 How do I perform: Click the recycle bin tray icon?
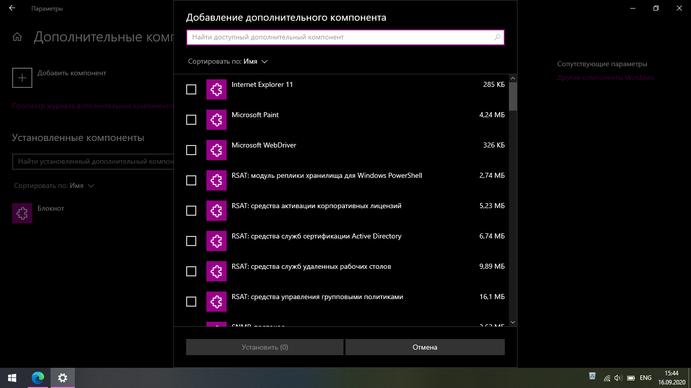point(592,376)
